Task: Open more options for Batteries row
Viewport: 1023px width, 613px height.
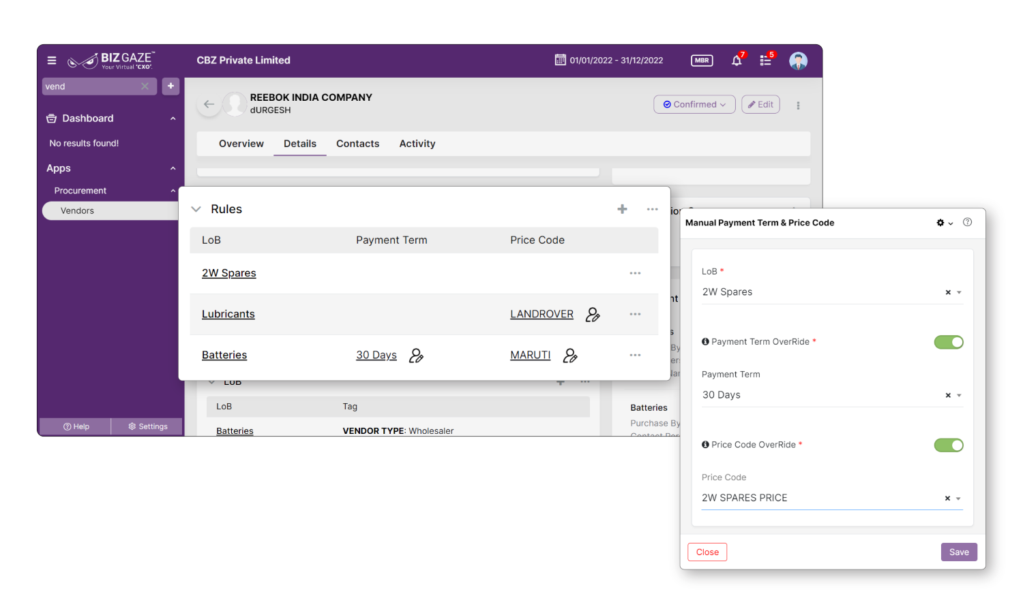Action: [635, 355]
